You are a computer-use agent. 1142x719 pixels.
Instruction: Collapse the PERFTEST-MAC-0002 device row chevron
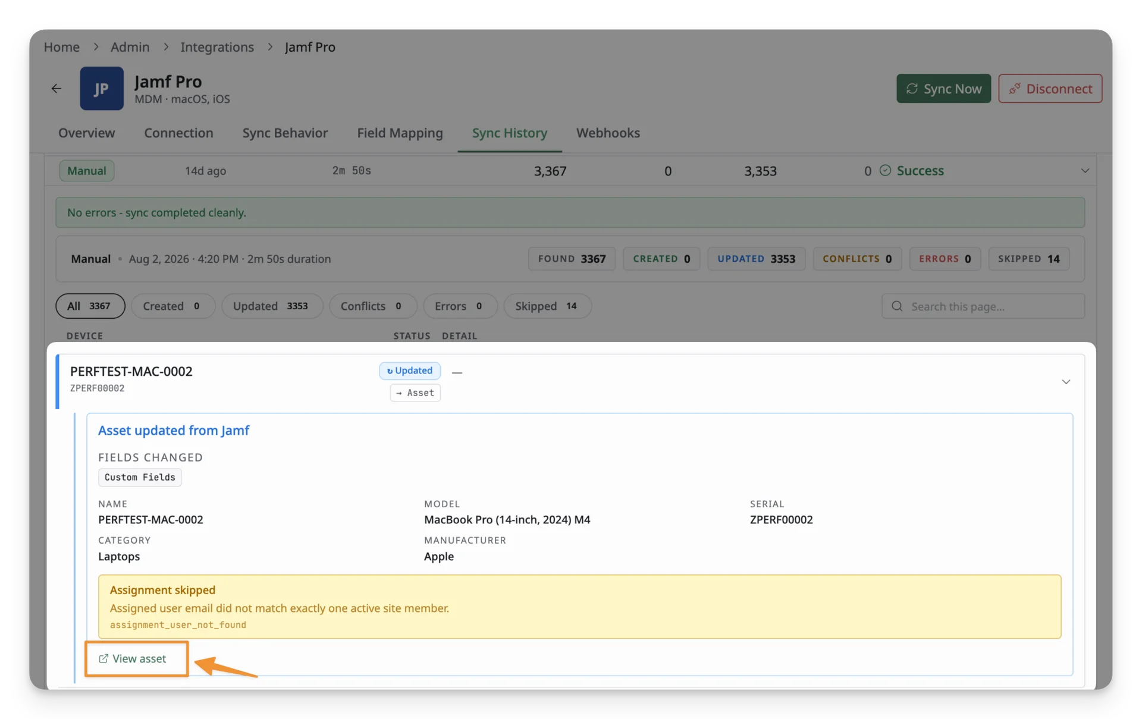point(1066,382)
